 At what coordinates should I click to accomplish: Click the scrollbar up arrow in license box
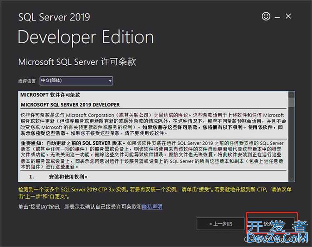coord(292,94)
